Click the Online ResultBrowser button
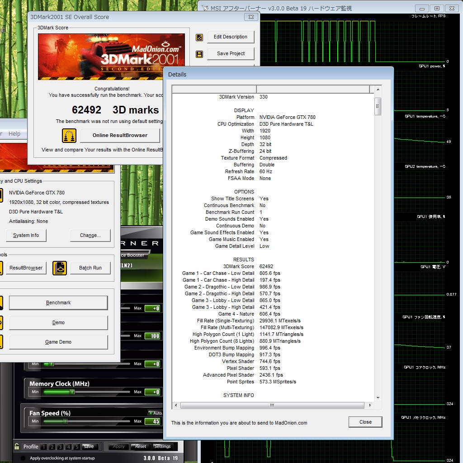463x463 pixels. coord(120,135)
